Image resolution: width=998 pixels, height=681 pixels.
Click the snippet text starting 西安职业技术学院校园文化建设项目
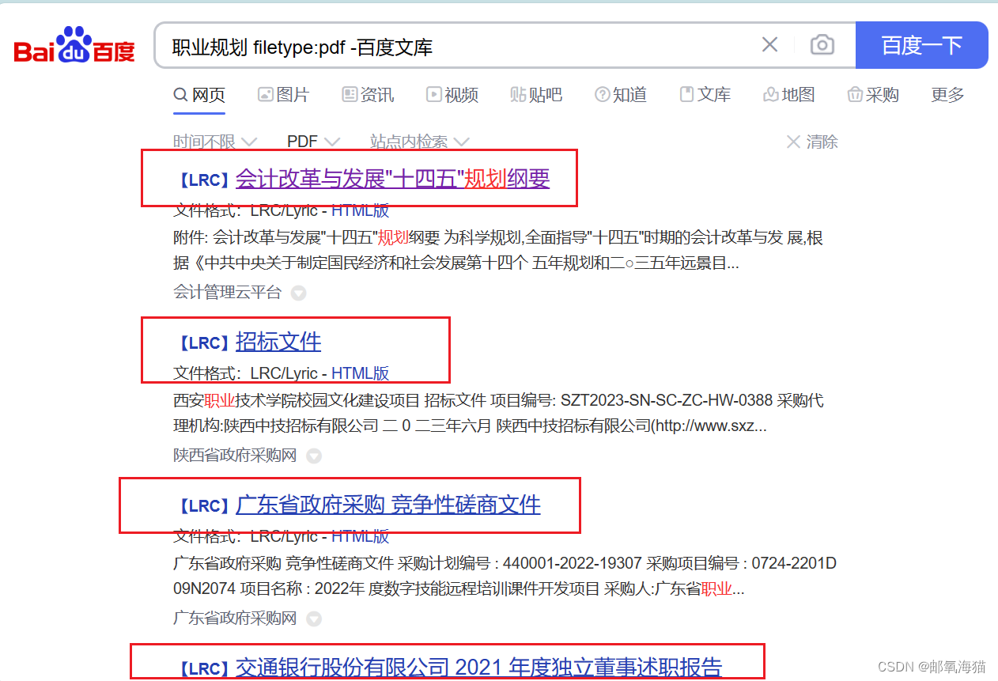[x=498, y=413]
